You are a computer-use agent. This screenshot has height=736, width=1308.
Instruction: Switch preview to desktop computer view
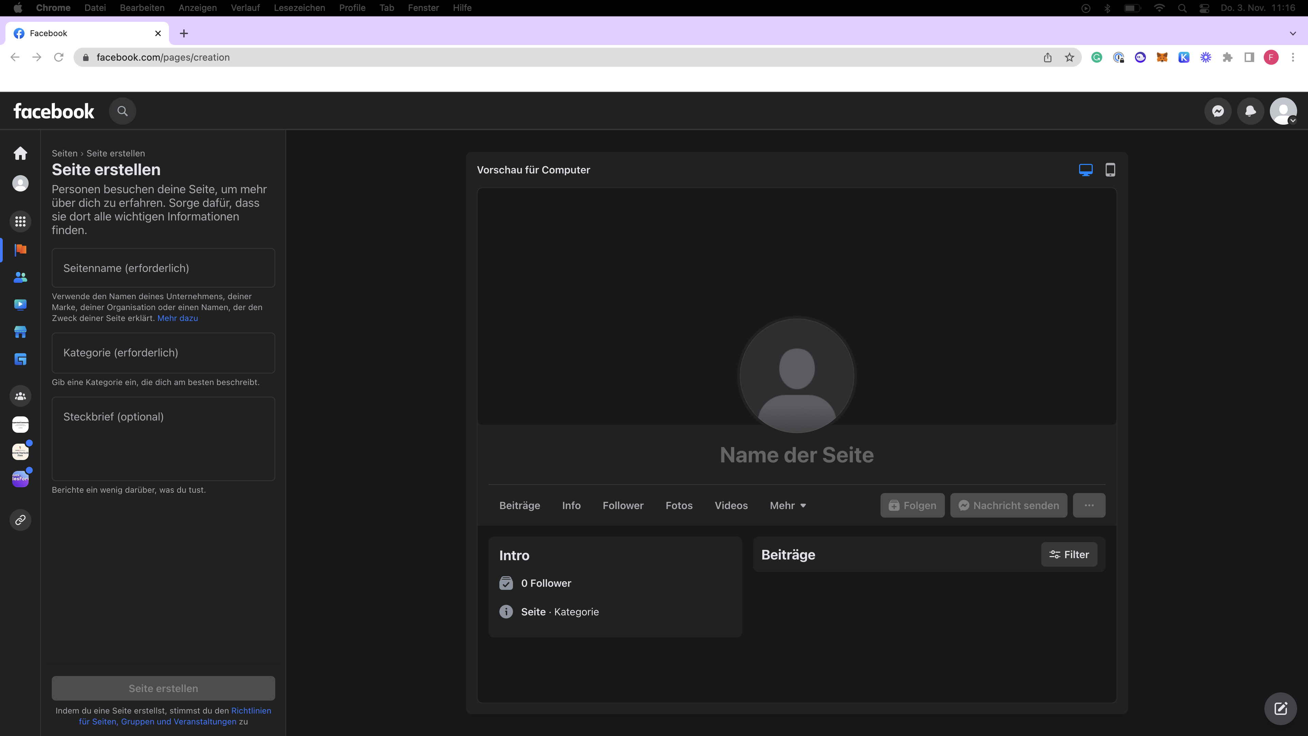[x=1086, y=170]
